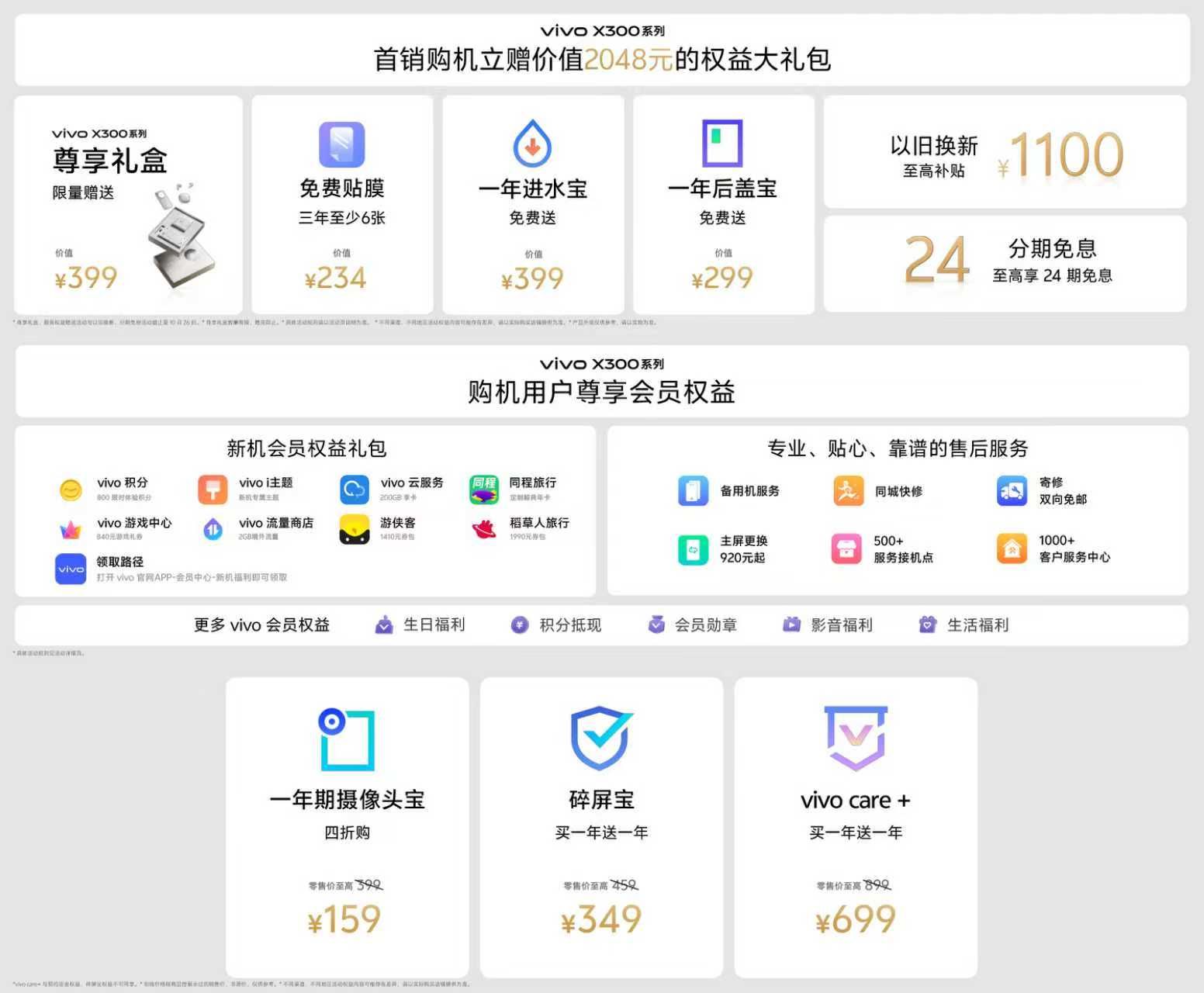Tap the 寄修 delivery truck icon
The image size is (1204, 993).
(1012, 491)
